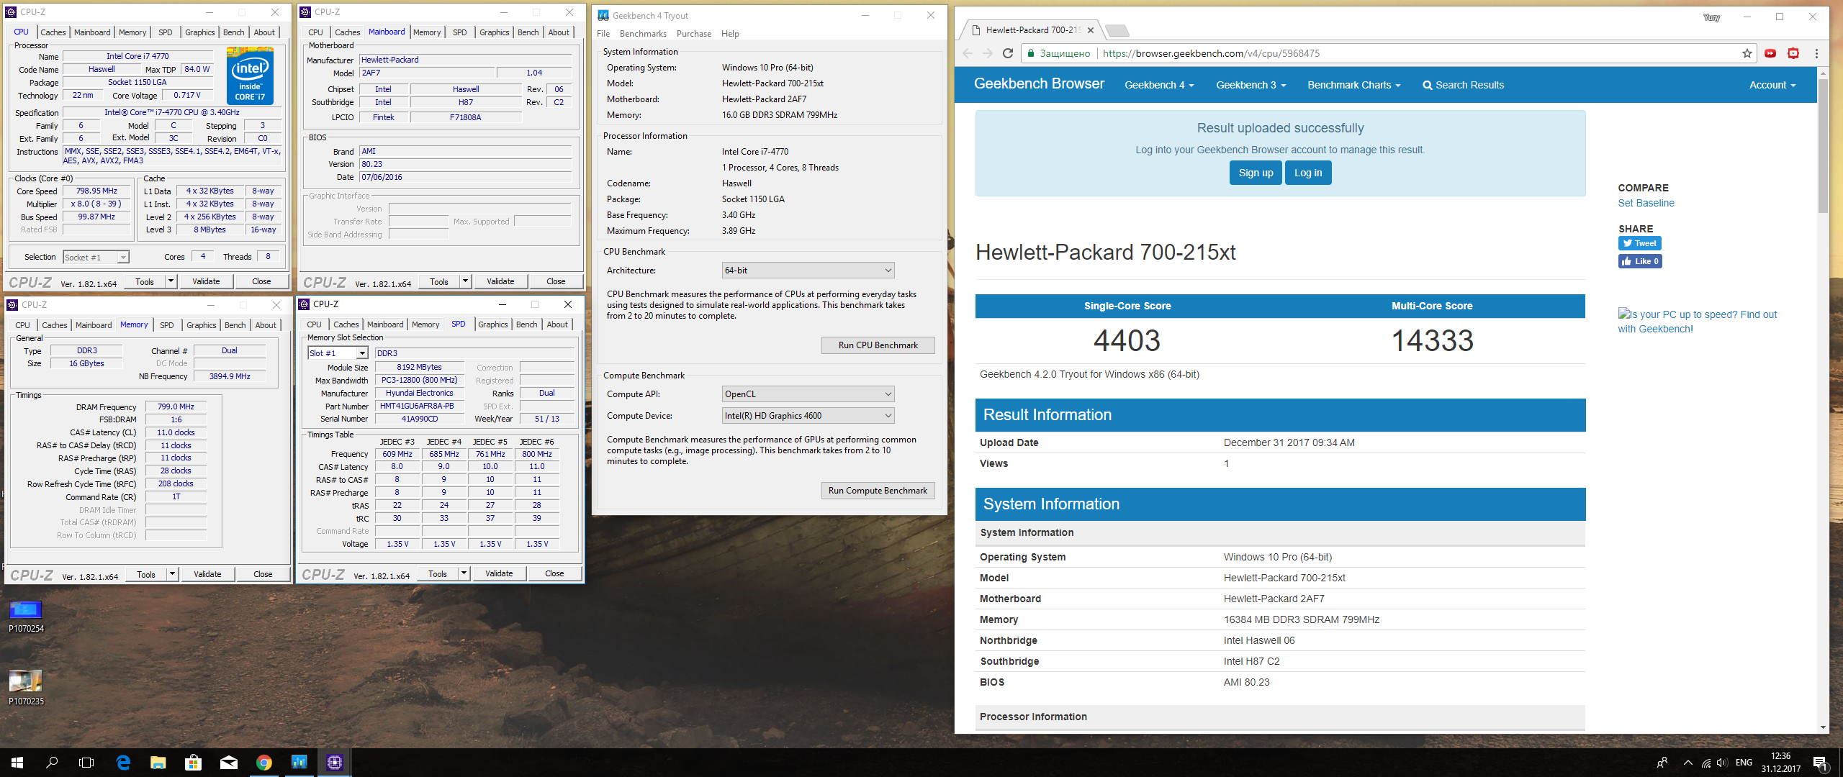Expand the Benchmark Charts dropdown

[1354, 85]
